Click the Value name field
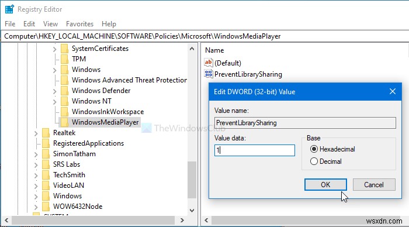 click(x=305, y=123)
